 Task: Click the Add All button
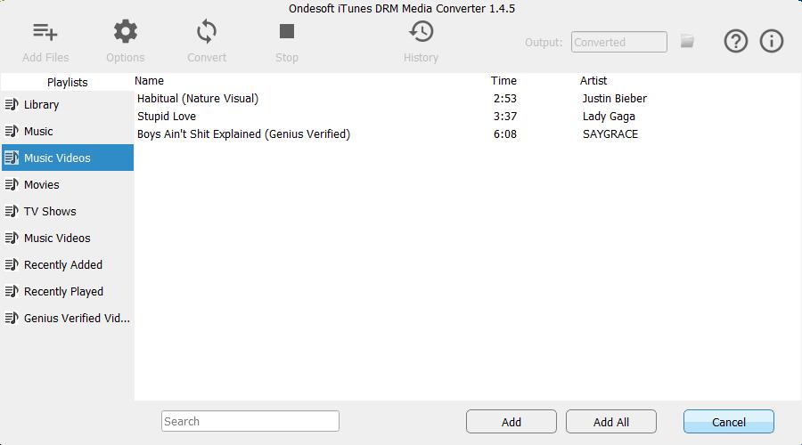coord(610,422)
